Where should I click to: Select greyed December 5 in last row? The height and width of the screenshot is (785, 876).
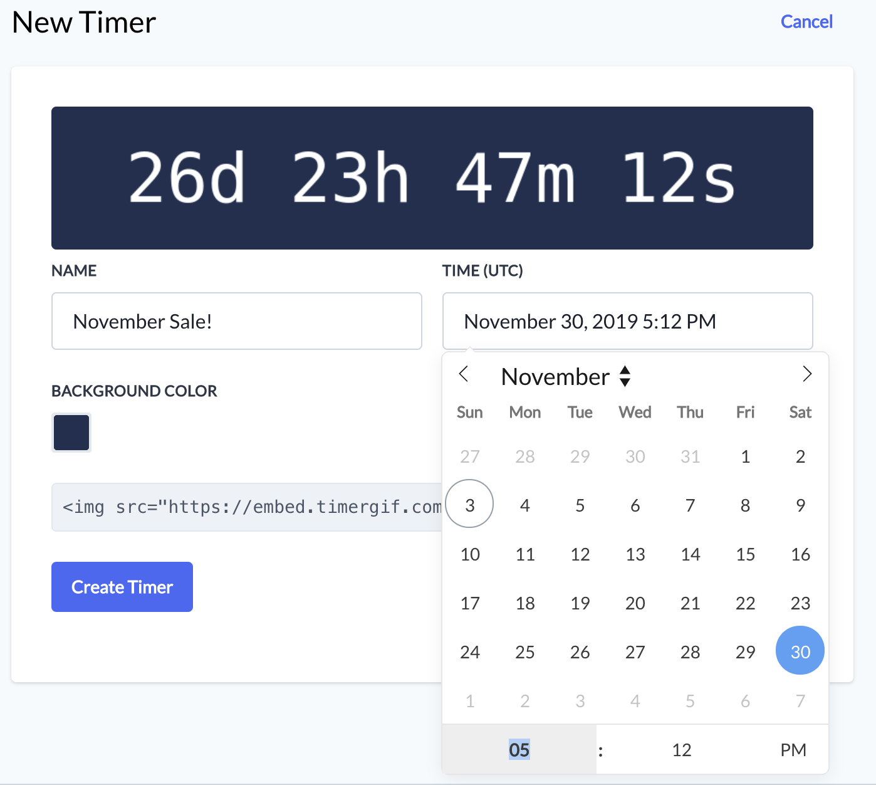click(x=690, y=700)
